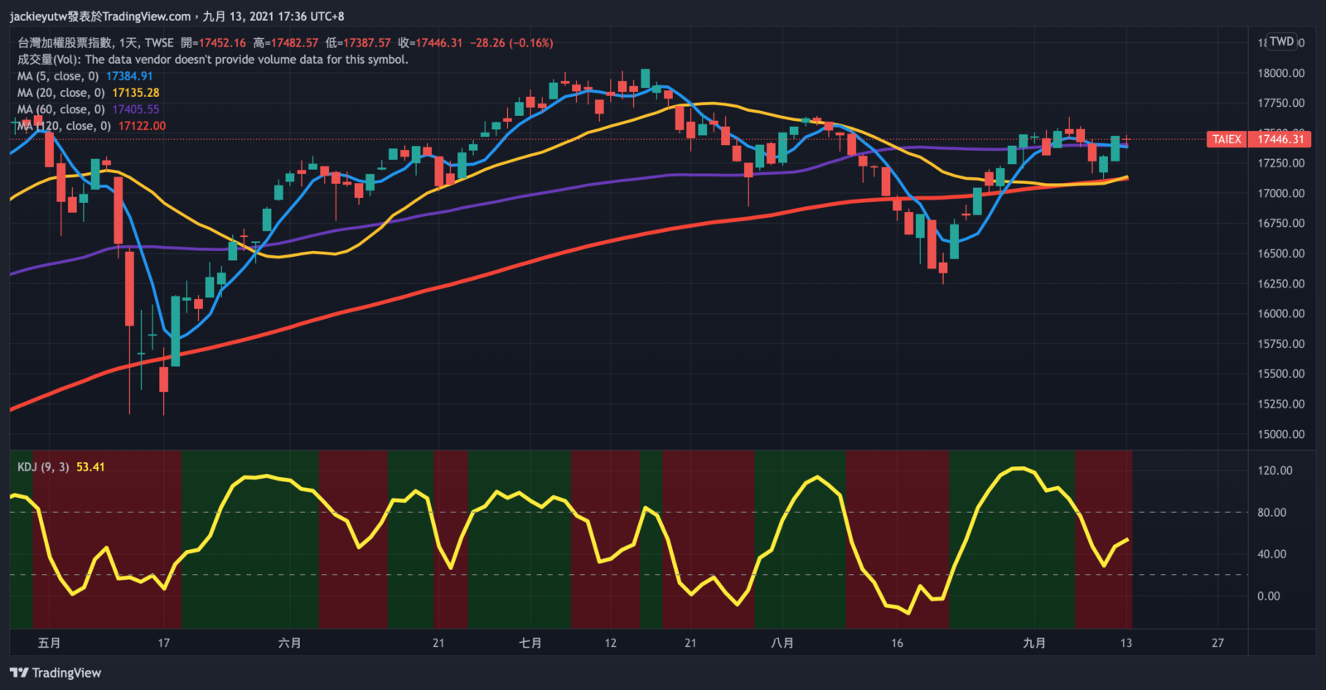Click the 15000.00 price scale label
This screenshot has width=1326, height=690.
click(x=1280, y=434)
